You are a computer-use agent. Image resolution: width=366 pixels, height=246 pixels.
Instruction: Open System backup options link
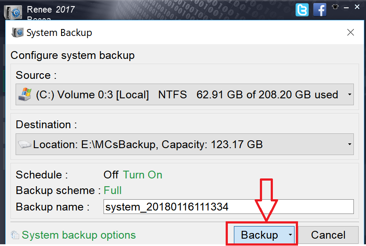tap(79, 235)
